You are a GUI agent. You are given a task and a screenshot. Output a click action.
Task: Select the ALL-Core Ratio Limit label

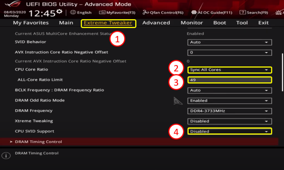(x=40, y=79)
